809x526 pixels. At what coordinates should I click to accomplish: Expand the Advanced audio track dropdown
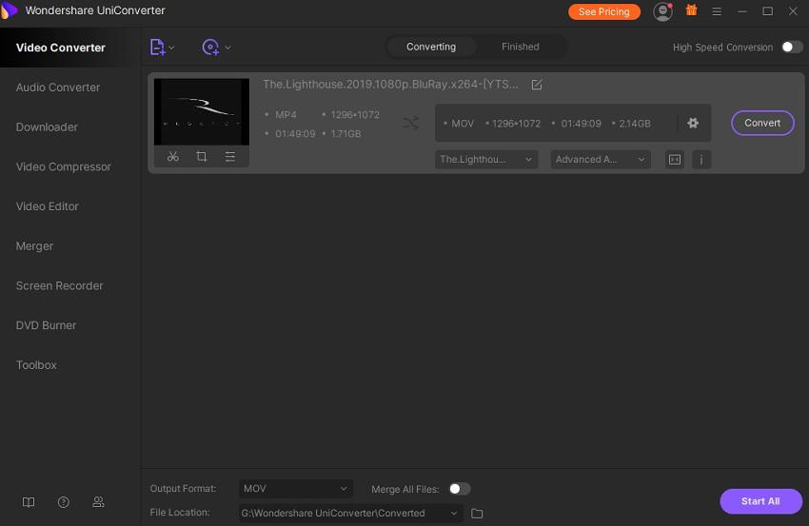click(600, 160)
